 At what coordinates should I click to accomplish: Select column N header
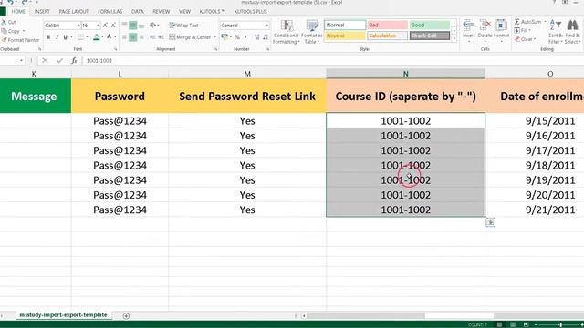[405, 74]
